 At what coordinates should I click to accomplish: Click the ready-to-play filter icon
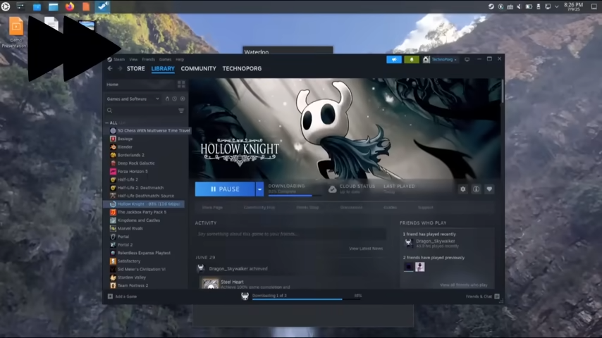183,99
